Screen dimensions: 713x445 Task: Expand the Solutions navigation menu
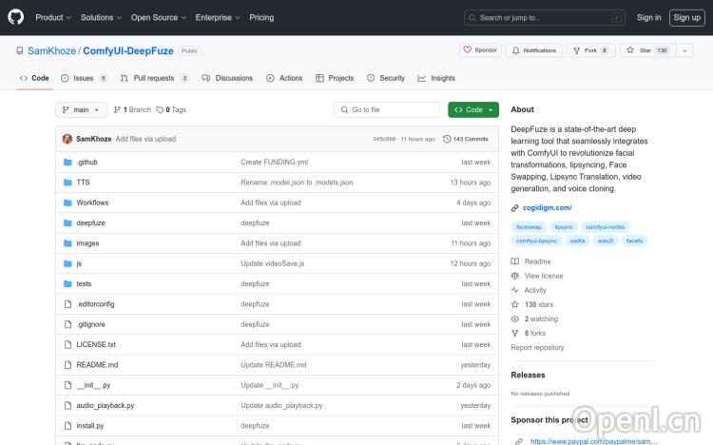click(x=100, y=17)
